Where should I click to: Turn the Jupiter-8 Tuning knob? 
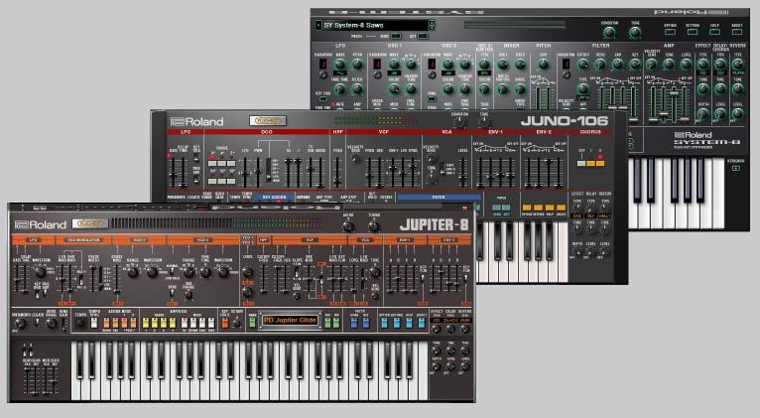coord(374,226)
